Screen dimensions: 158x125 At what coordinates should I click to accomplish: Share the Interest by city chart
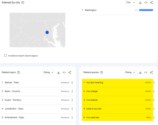[x=151, y=3]
